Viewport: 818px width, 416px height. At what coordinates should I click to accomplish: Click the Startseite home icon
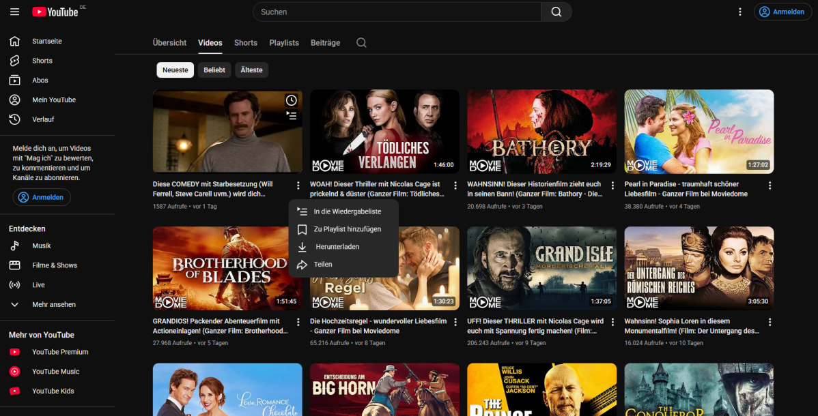(x=14, y=41)
